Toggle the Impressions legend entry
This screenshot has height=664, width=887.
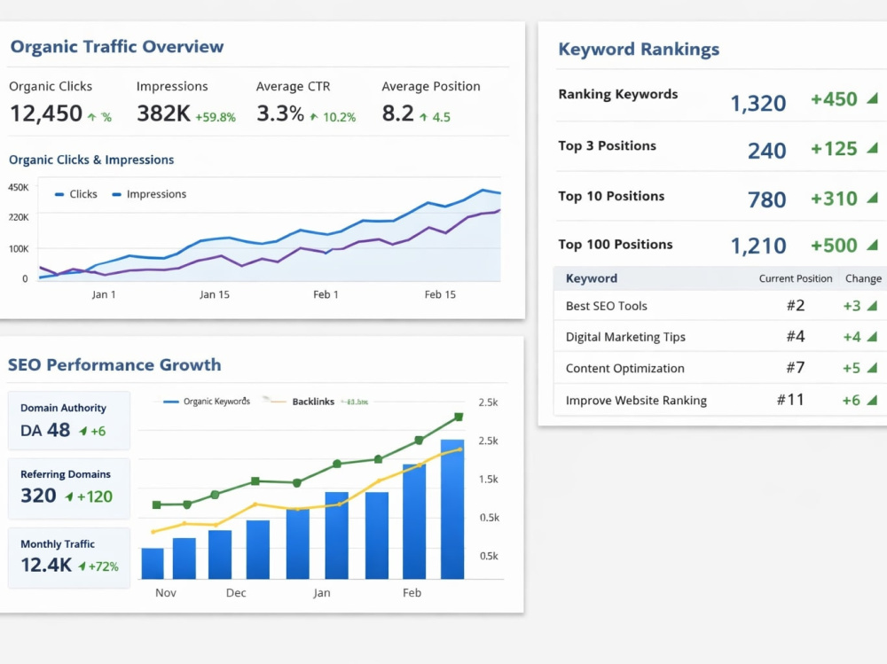coord(149,194)
